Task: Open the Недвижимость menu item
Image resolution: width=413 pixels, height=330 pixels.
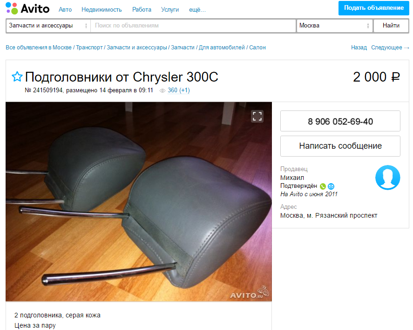Action: (x=102, y=10)
